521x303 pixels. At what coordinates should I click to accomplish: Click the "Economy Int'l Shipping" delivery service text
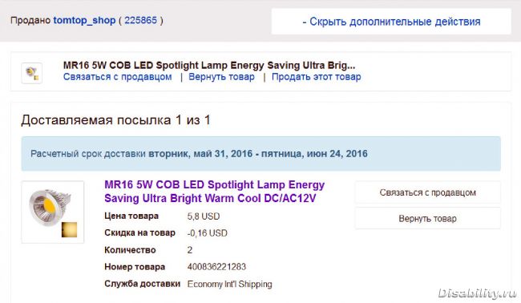[x=229, y=284]
